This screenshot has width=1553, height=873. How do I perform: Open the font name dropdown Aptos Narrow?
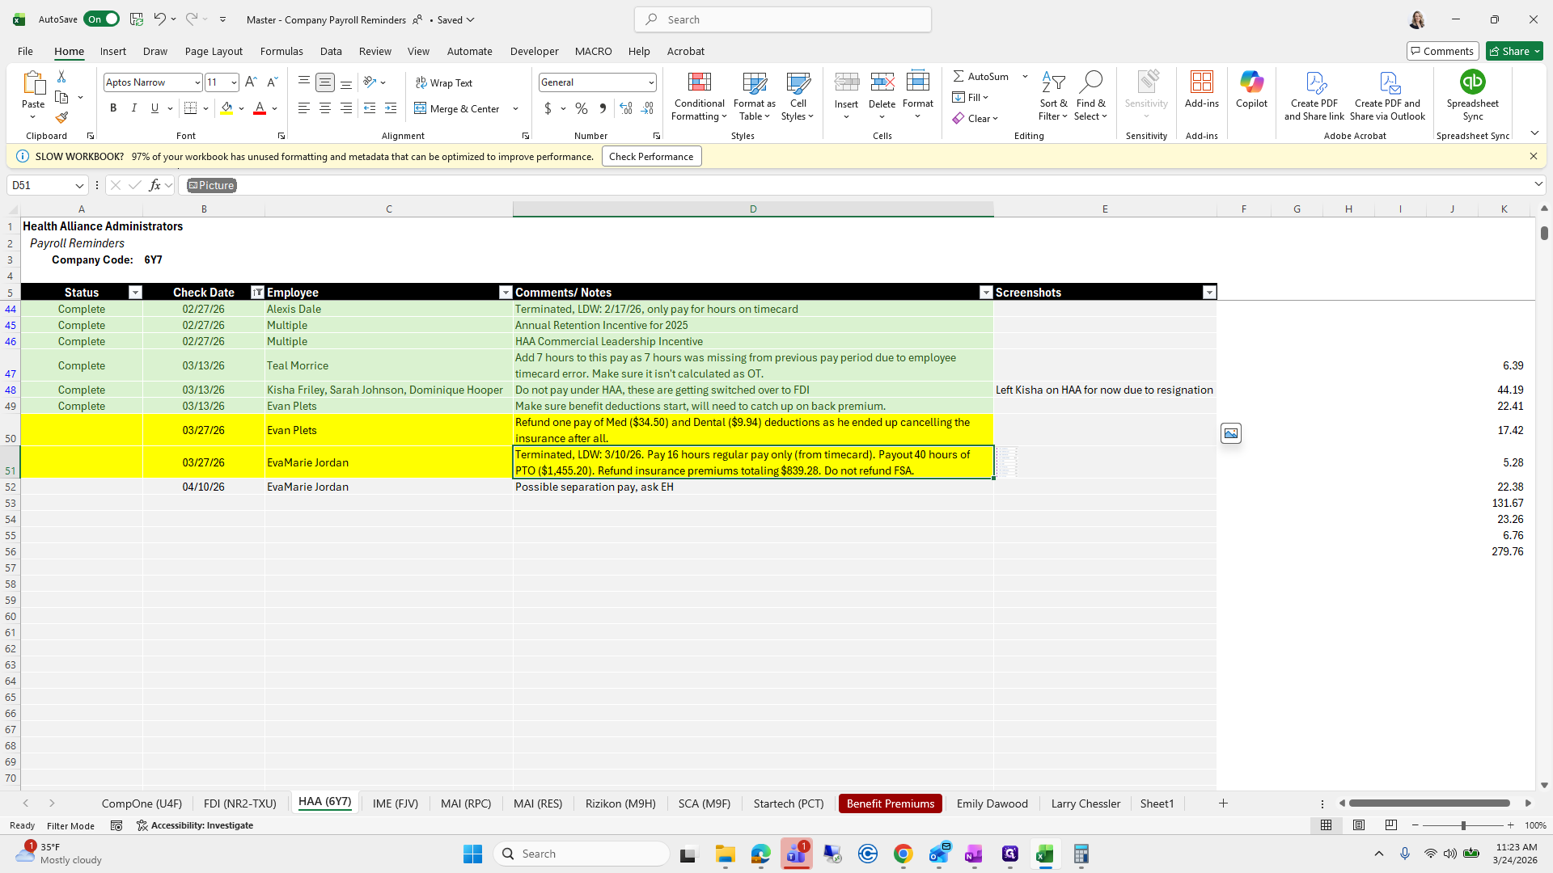coord(197,82)
